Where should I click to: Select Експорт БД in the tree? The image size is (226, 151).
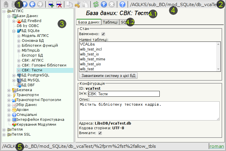(32, 55)
